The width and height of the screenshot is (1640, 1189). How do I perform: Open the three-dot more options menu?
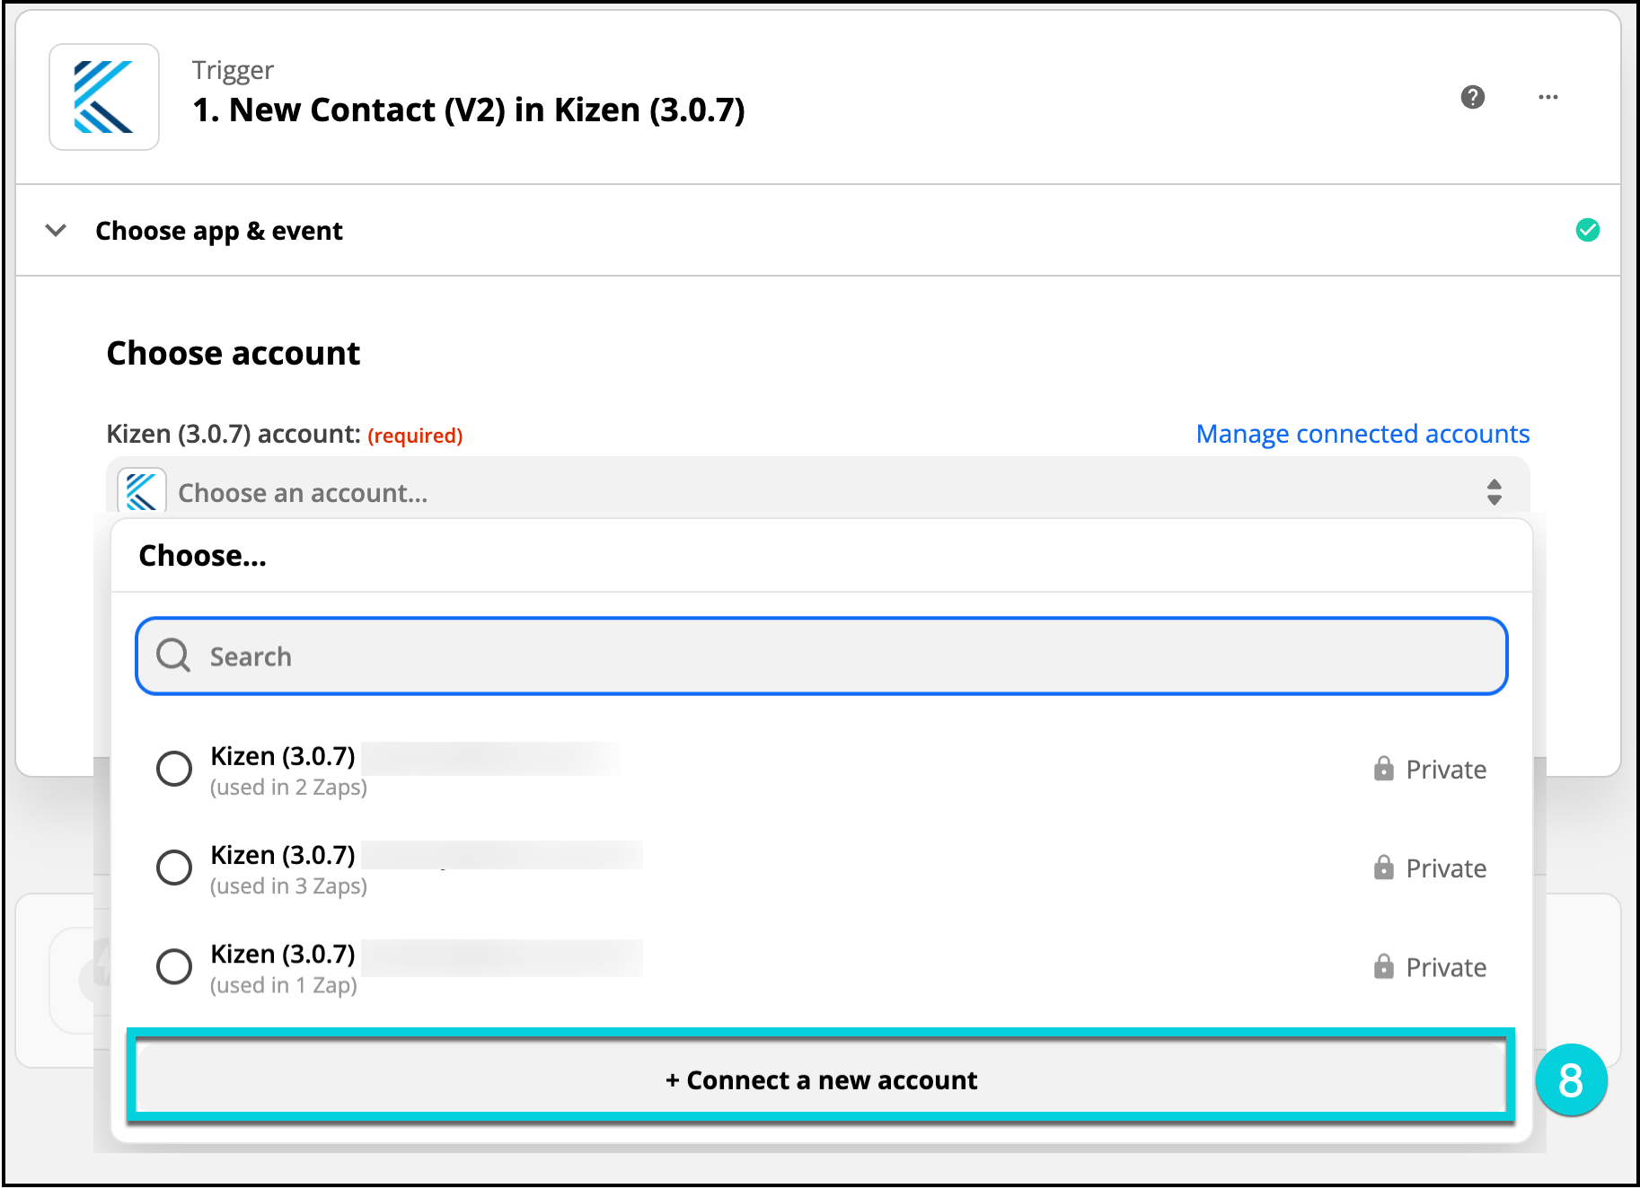[x=1547, y=97]
